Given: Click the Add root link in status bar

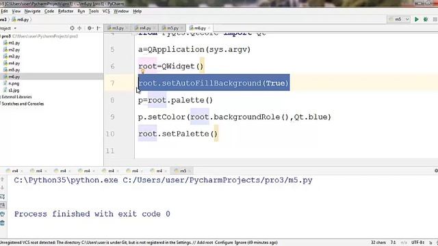Looking at the screenshot, I should [205, 243].
